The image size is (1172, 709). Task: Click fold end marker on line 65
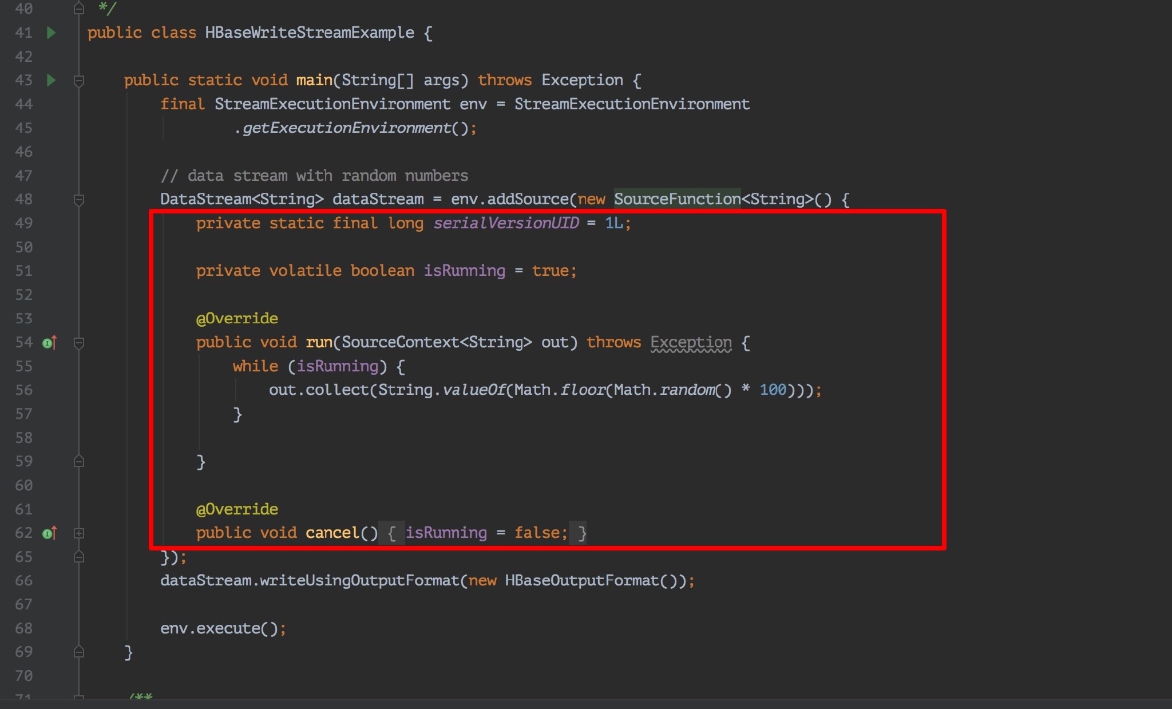pyautogui.click(x=79, y=557)
